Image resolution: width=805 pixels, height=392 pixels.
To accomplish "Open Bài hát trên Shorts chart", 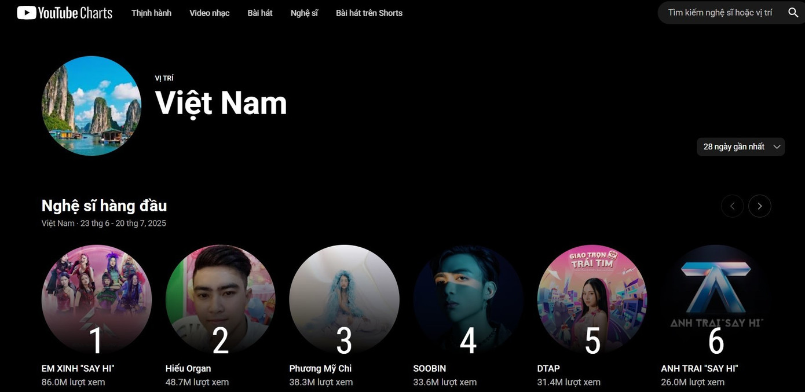I will [x=369, y=13].
